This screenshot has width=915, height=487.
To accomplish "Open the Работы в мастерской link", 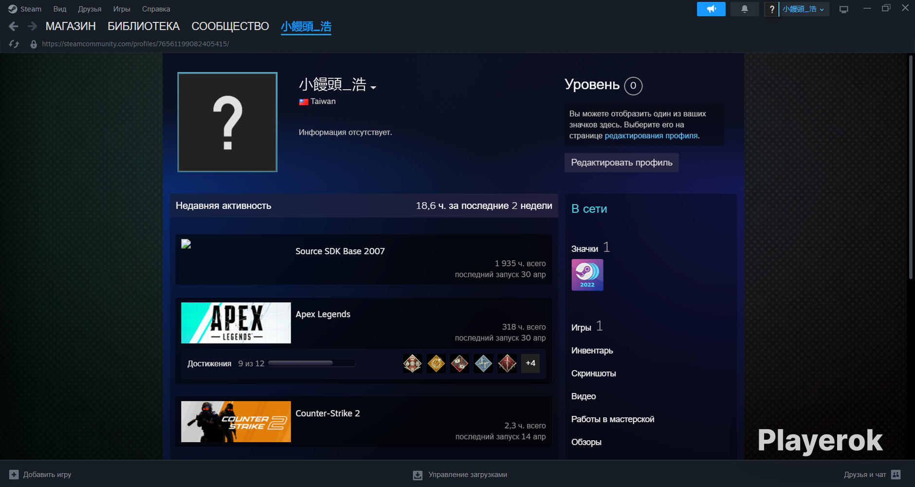I will (613, 419).
